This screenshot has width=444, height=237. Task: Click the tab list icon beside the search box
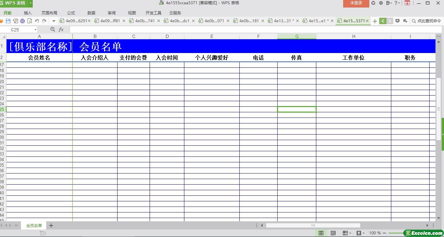405,21
